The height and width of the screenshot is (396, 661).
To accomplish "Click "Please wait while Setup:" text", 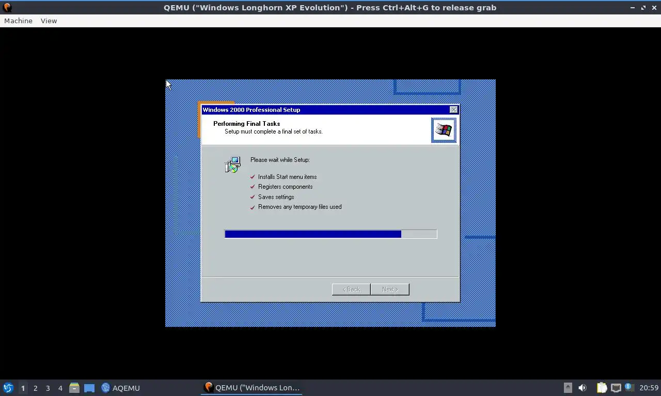I will (x=280, y=160).
